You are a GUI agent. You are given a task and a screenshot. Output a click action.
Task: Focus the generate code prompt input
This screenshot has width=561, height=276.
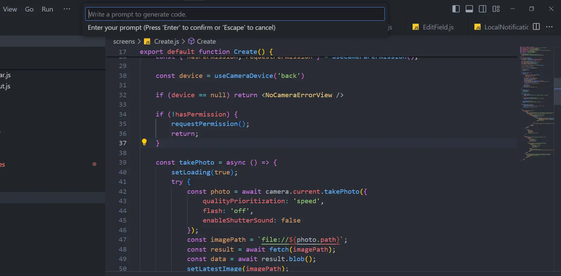click(x=235, y=14)
